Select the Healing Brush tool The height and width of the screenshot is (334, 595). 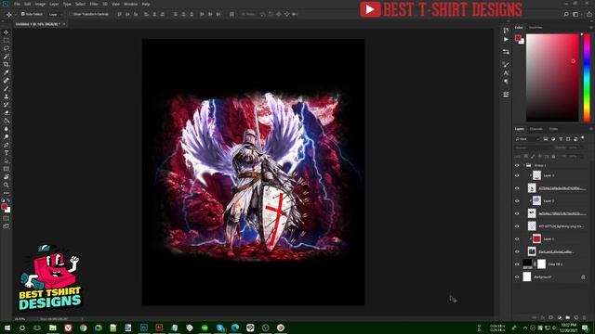point(7,81)
